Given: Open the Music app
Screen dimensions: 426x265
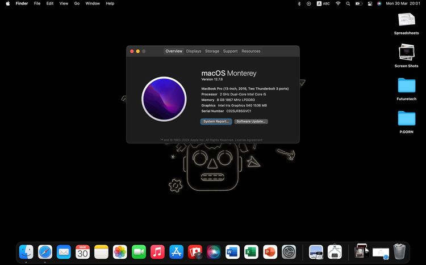Looking at the screenshot, I should point(157,252).
